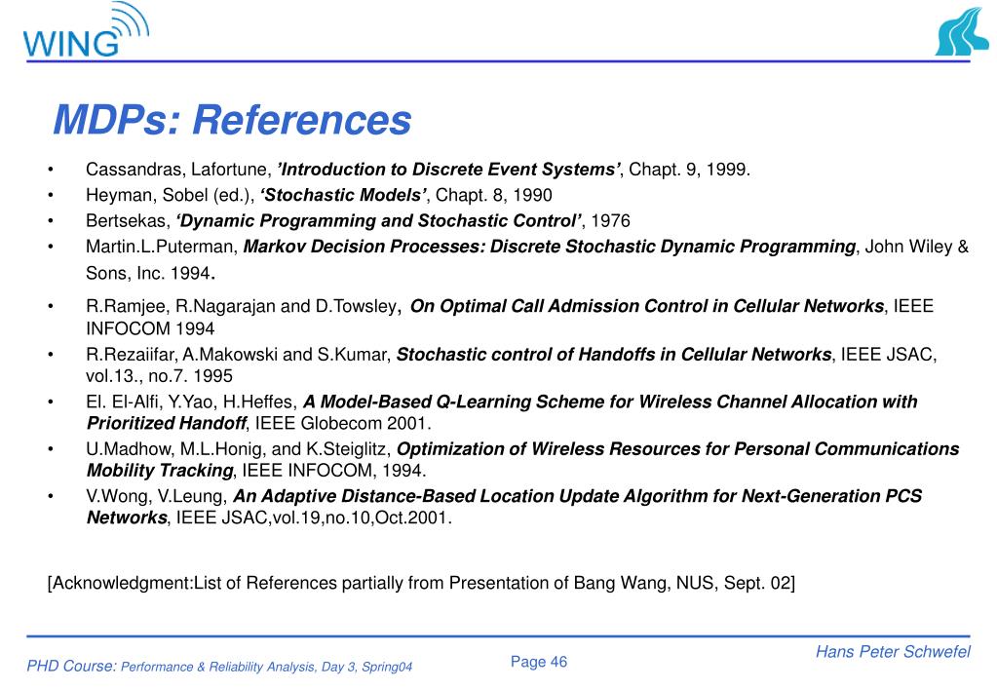The width and height of the screenshot is (997, 690).
Task: Click 'Stochastic control of Handoffs' title
Action: (x=614, y=354)
